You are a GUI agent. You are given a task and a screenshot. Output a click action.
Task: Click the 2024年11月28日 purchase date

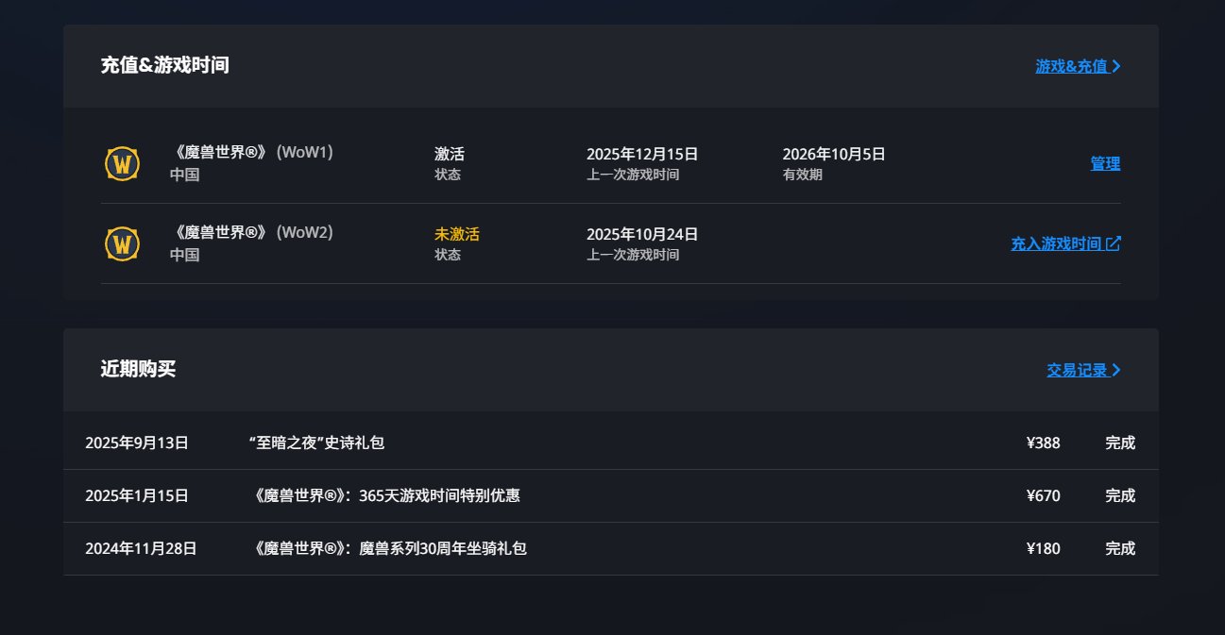click(x=141, y=548)
